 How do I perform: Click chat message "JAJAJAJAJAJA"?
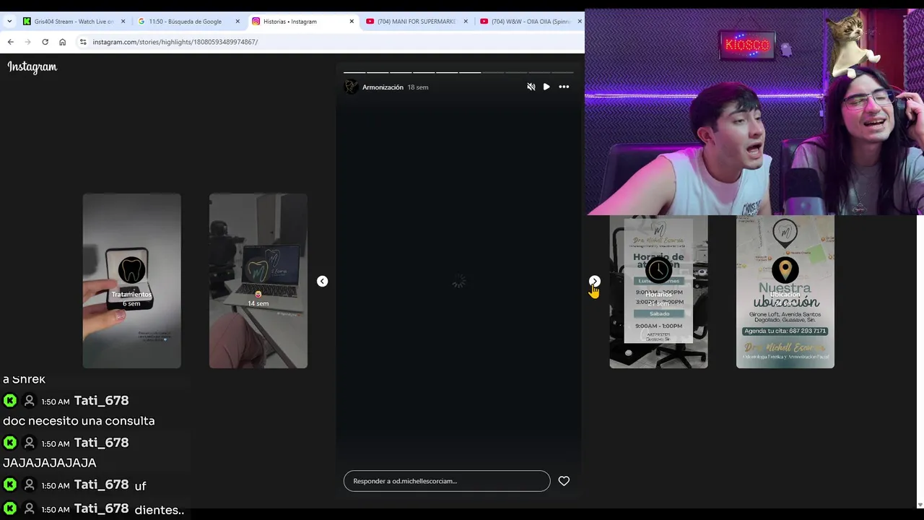pyautogui.click(x=49, y=463)
